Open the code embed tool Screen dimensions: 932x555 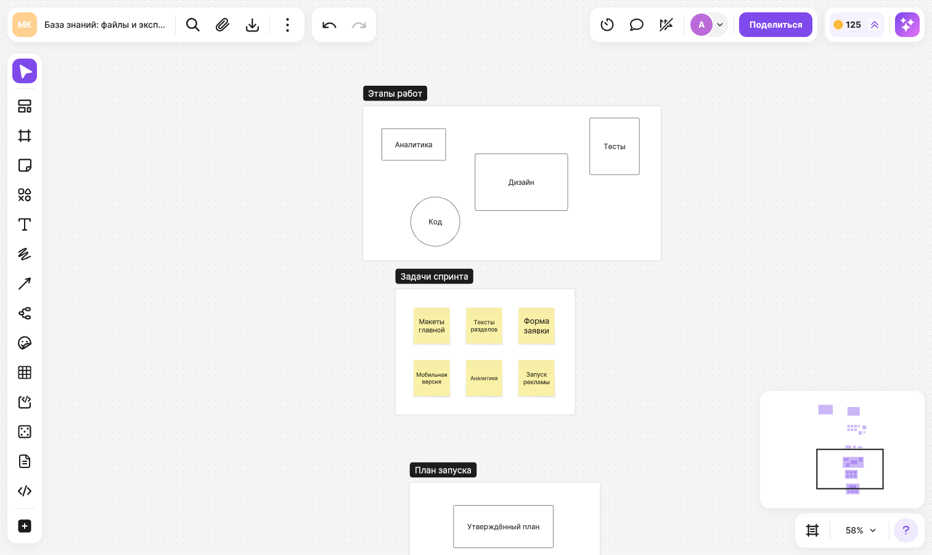[x=25, y=402]
